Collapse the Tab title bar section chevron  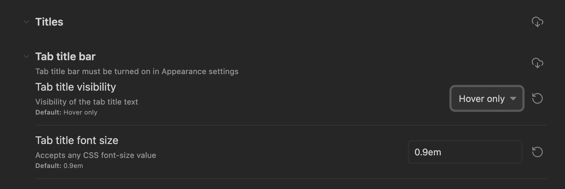click(26, 57)
